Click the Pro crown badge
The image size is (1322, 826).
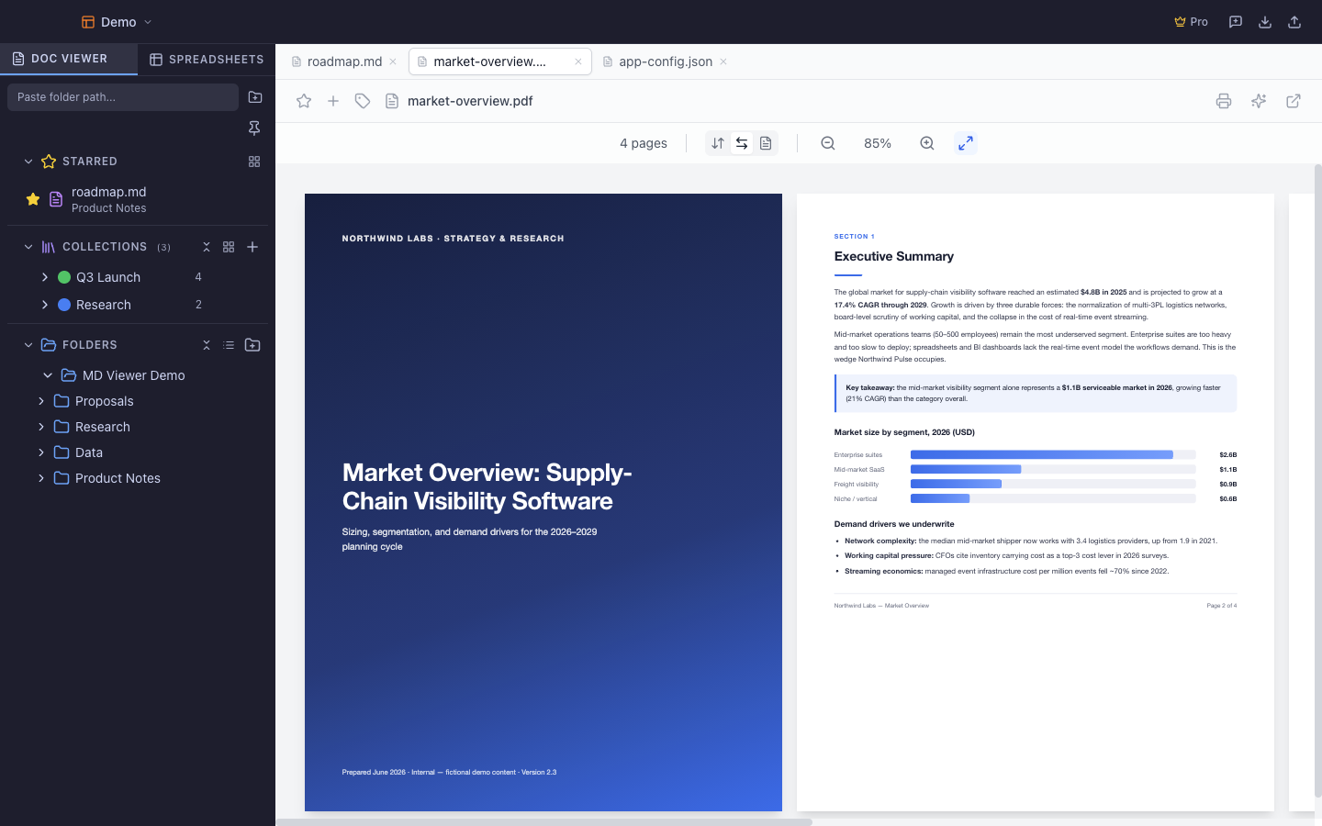tap(1191, 22)
